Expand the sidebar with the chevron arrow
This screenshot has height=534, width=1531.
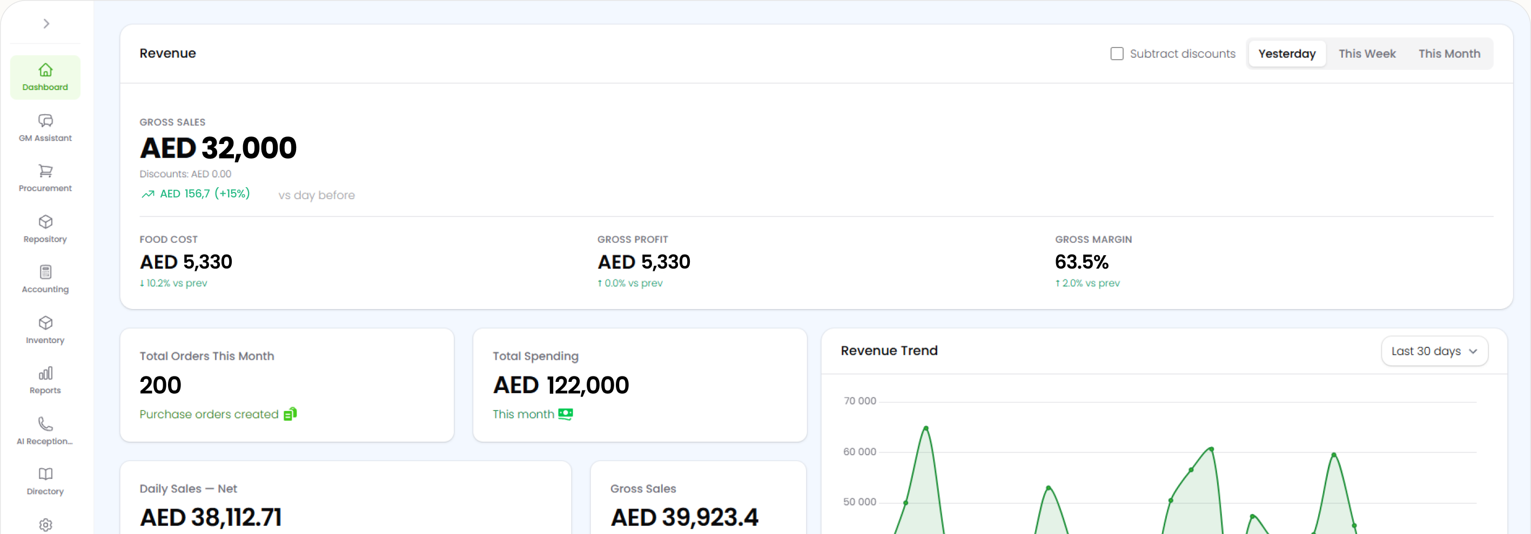46,24
